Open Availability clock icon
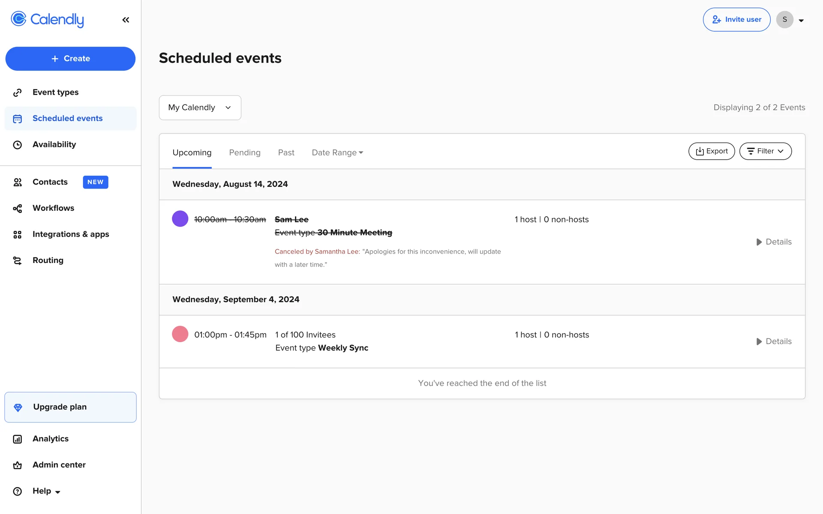 tap(17, 145)
